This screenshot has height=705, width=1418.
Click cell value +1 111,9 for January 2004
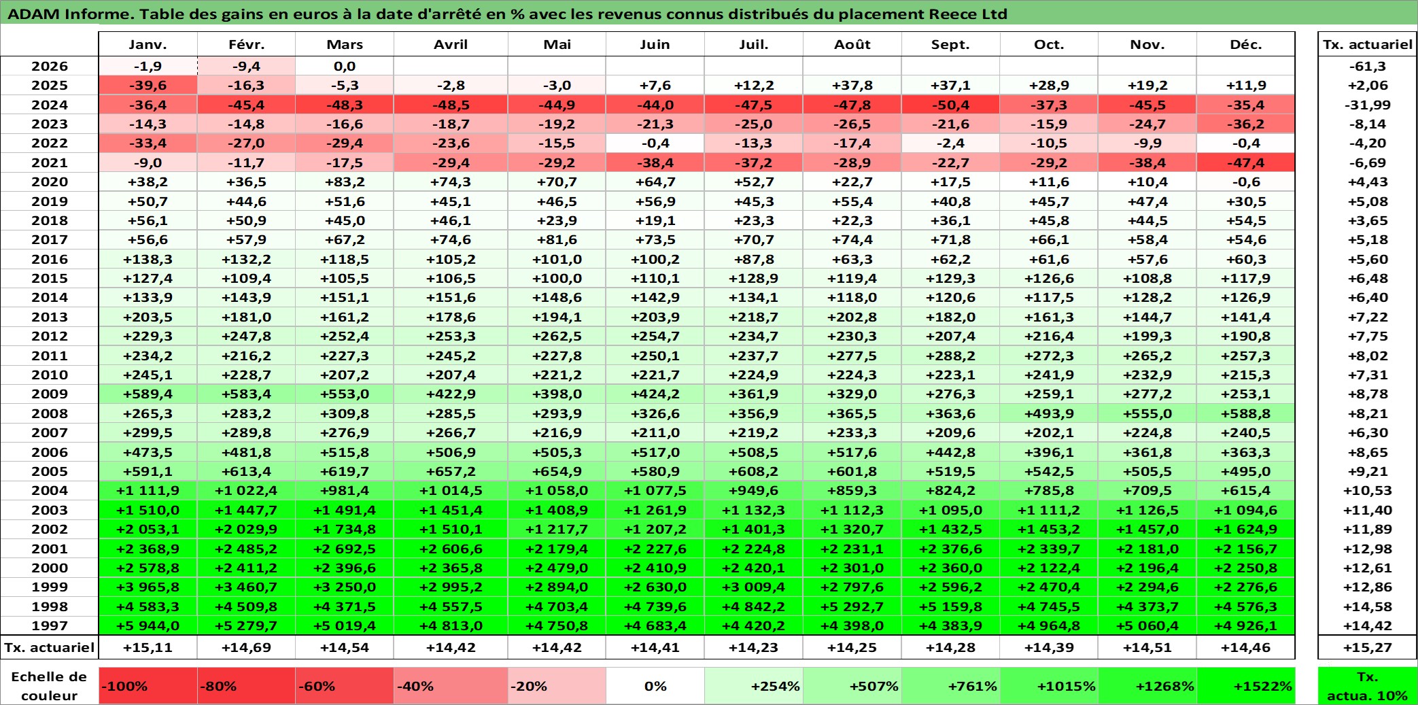click(x=148, y=490)
